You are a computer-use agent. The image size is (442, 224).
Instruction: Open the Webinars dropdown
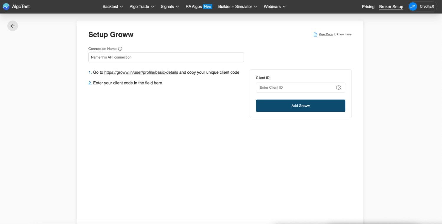point(275,6)
